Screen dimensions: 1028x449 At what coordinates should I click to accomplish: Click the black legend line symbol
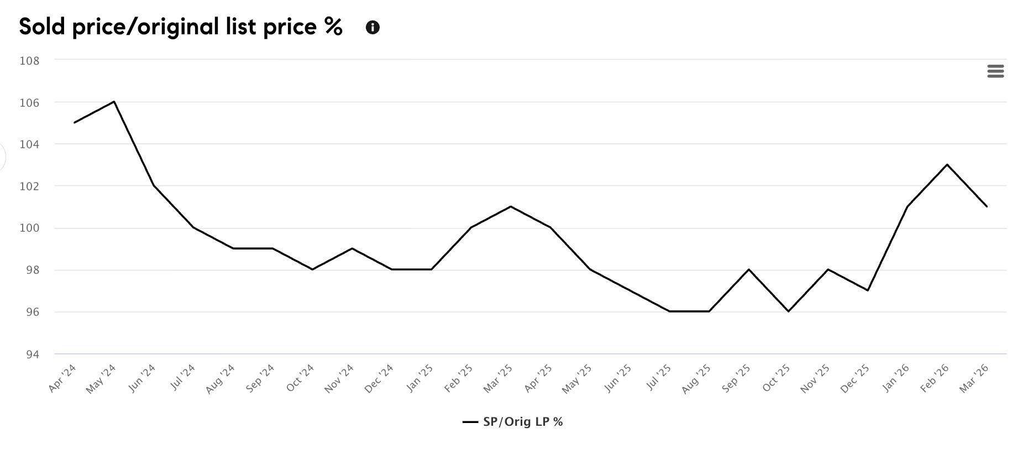coord(470,422)
